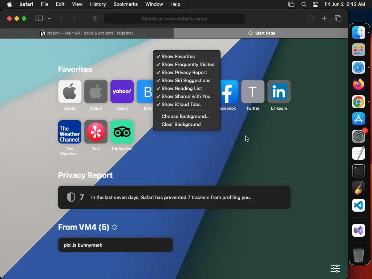Open TextEdit from the Dock
The height and width of the screenshot is (279, 372).
tap(359, 153)
